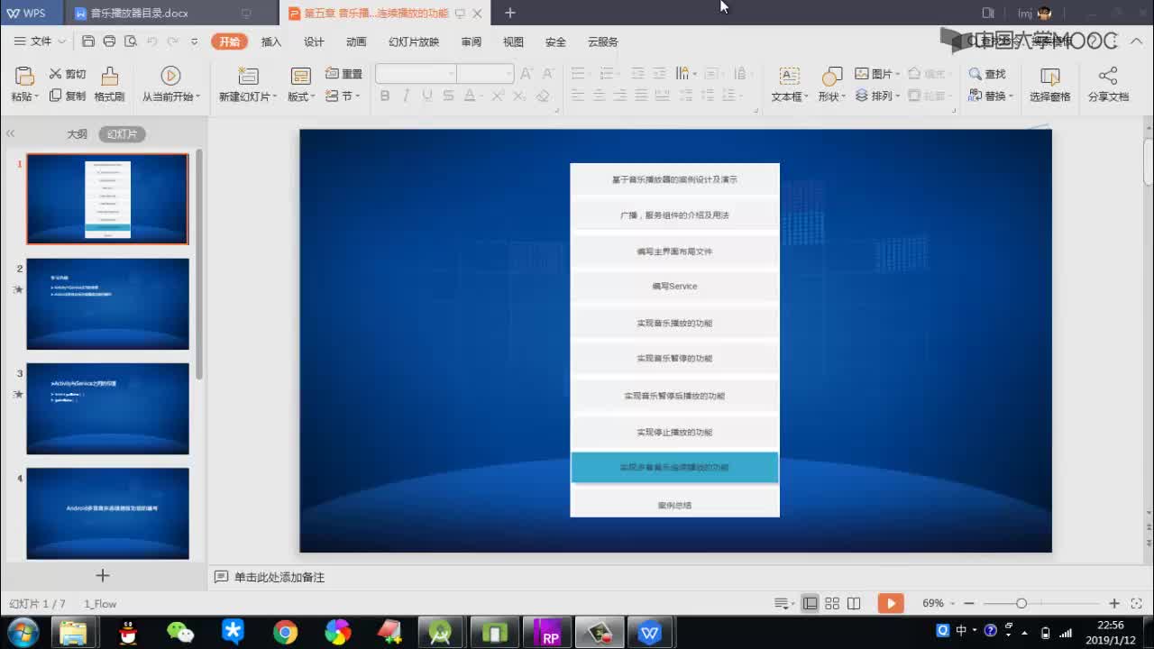Toggle Normal view in status bar
The height and width of the screenshot is (649, 1154).
pyautogui.click(x=811, y=603)
